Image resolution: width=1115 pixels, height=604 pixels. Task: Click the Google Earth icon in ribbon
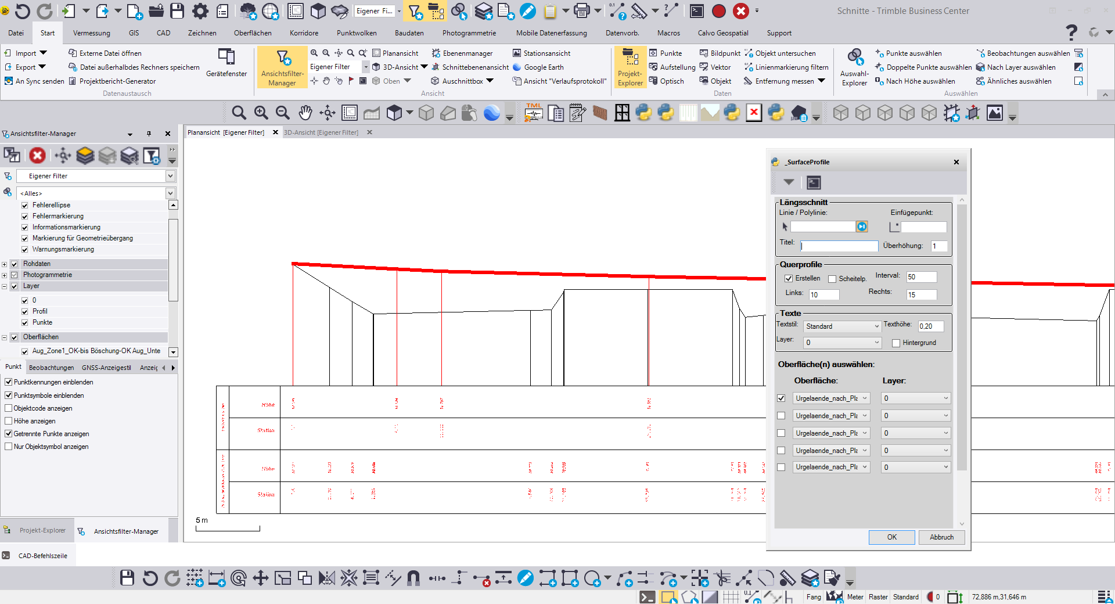pos(517,67)
